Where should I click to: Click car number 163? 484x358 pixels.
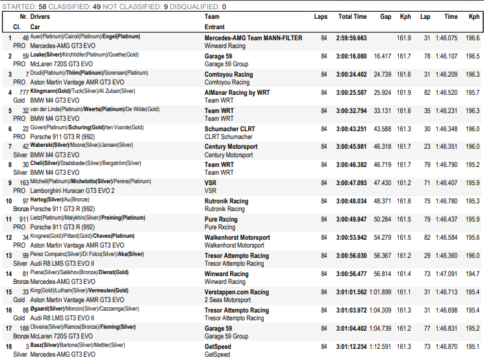(x=24, y=183)
